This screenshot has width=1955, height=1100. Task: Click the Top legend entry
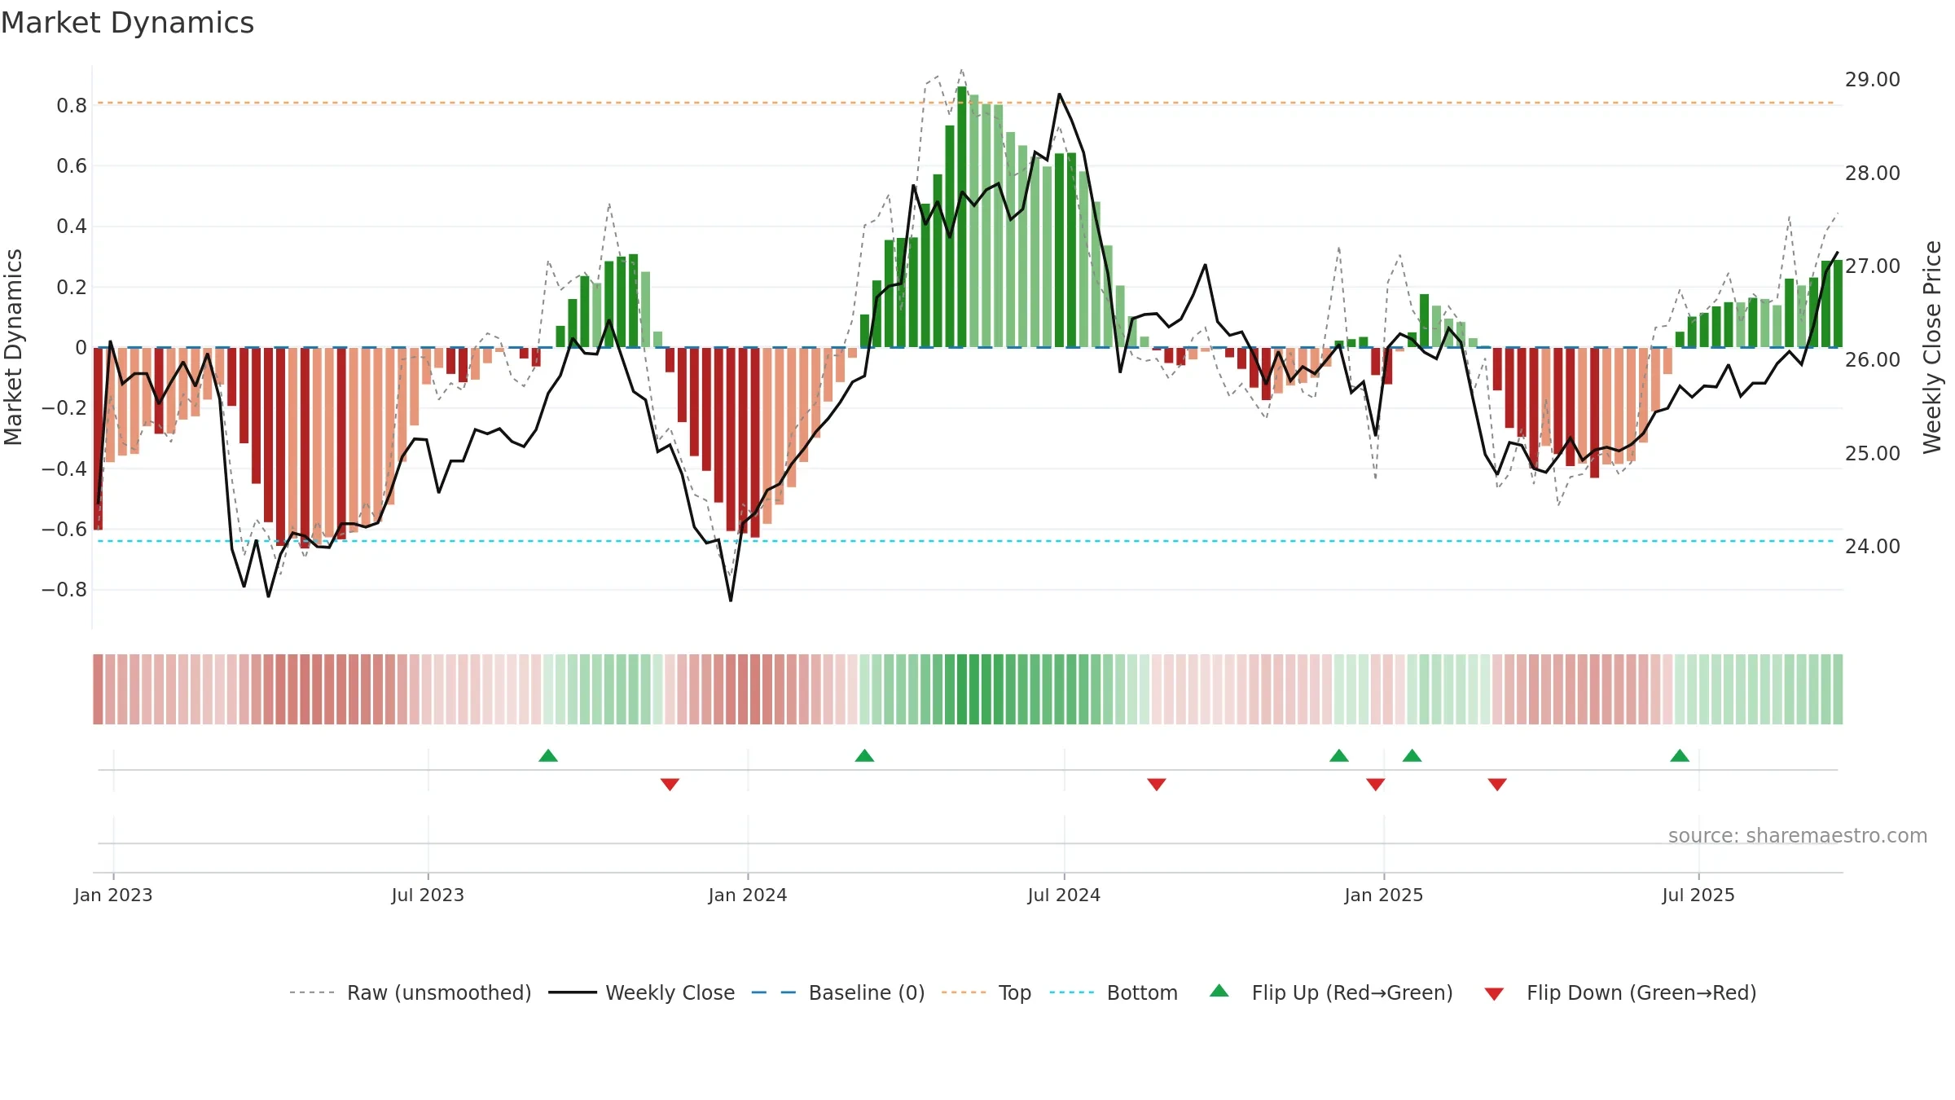click(x=986, y=992)
